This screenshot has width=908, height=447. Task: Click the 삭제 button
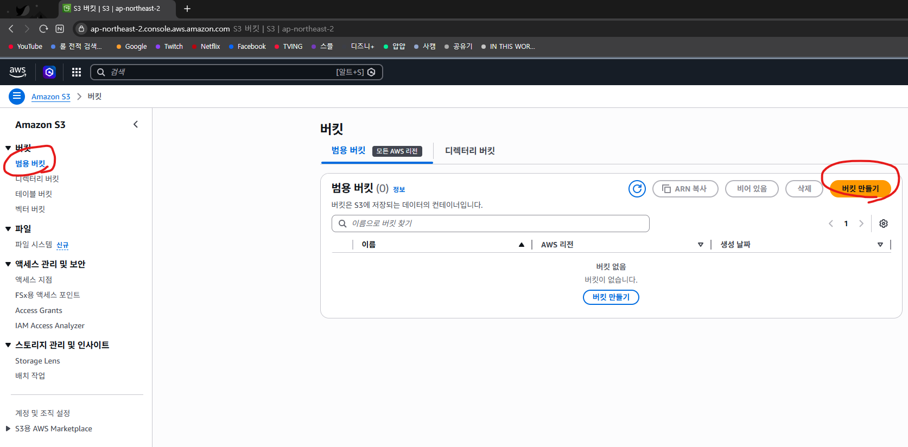coord(804,189)
